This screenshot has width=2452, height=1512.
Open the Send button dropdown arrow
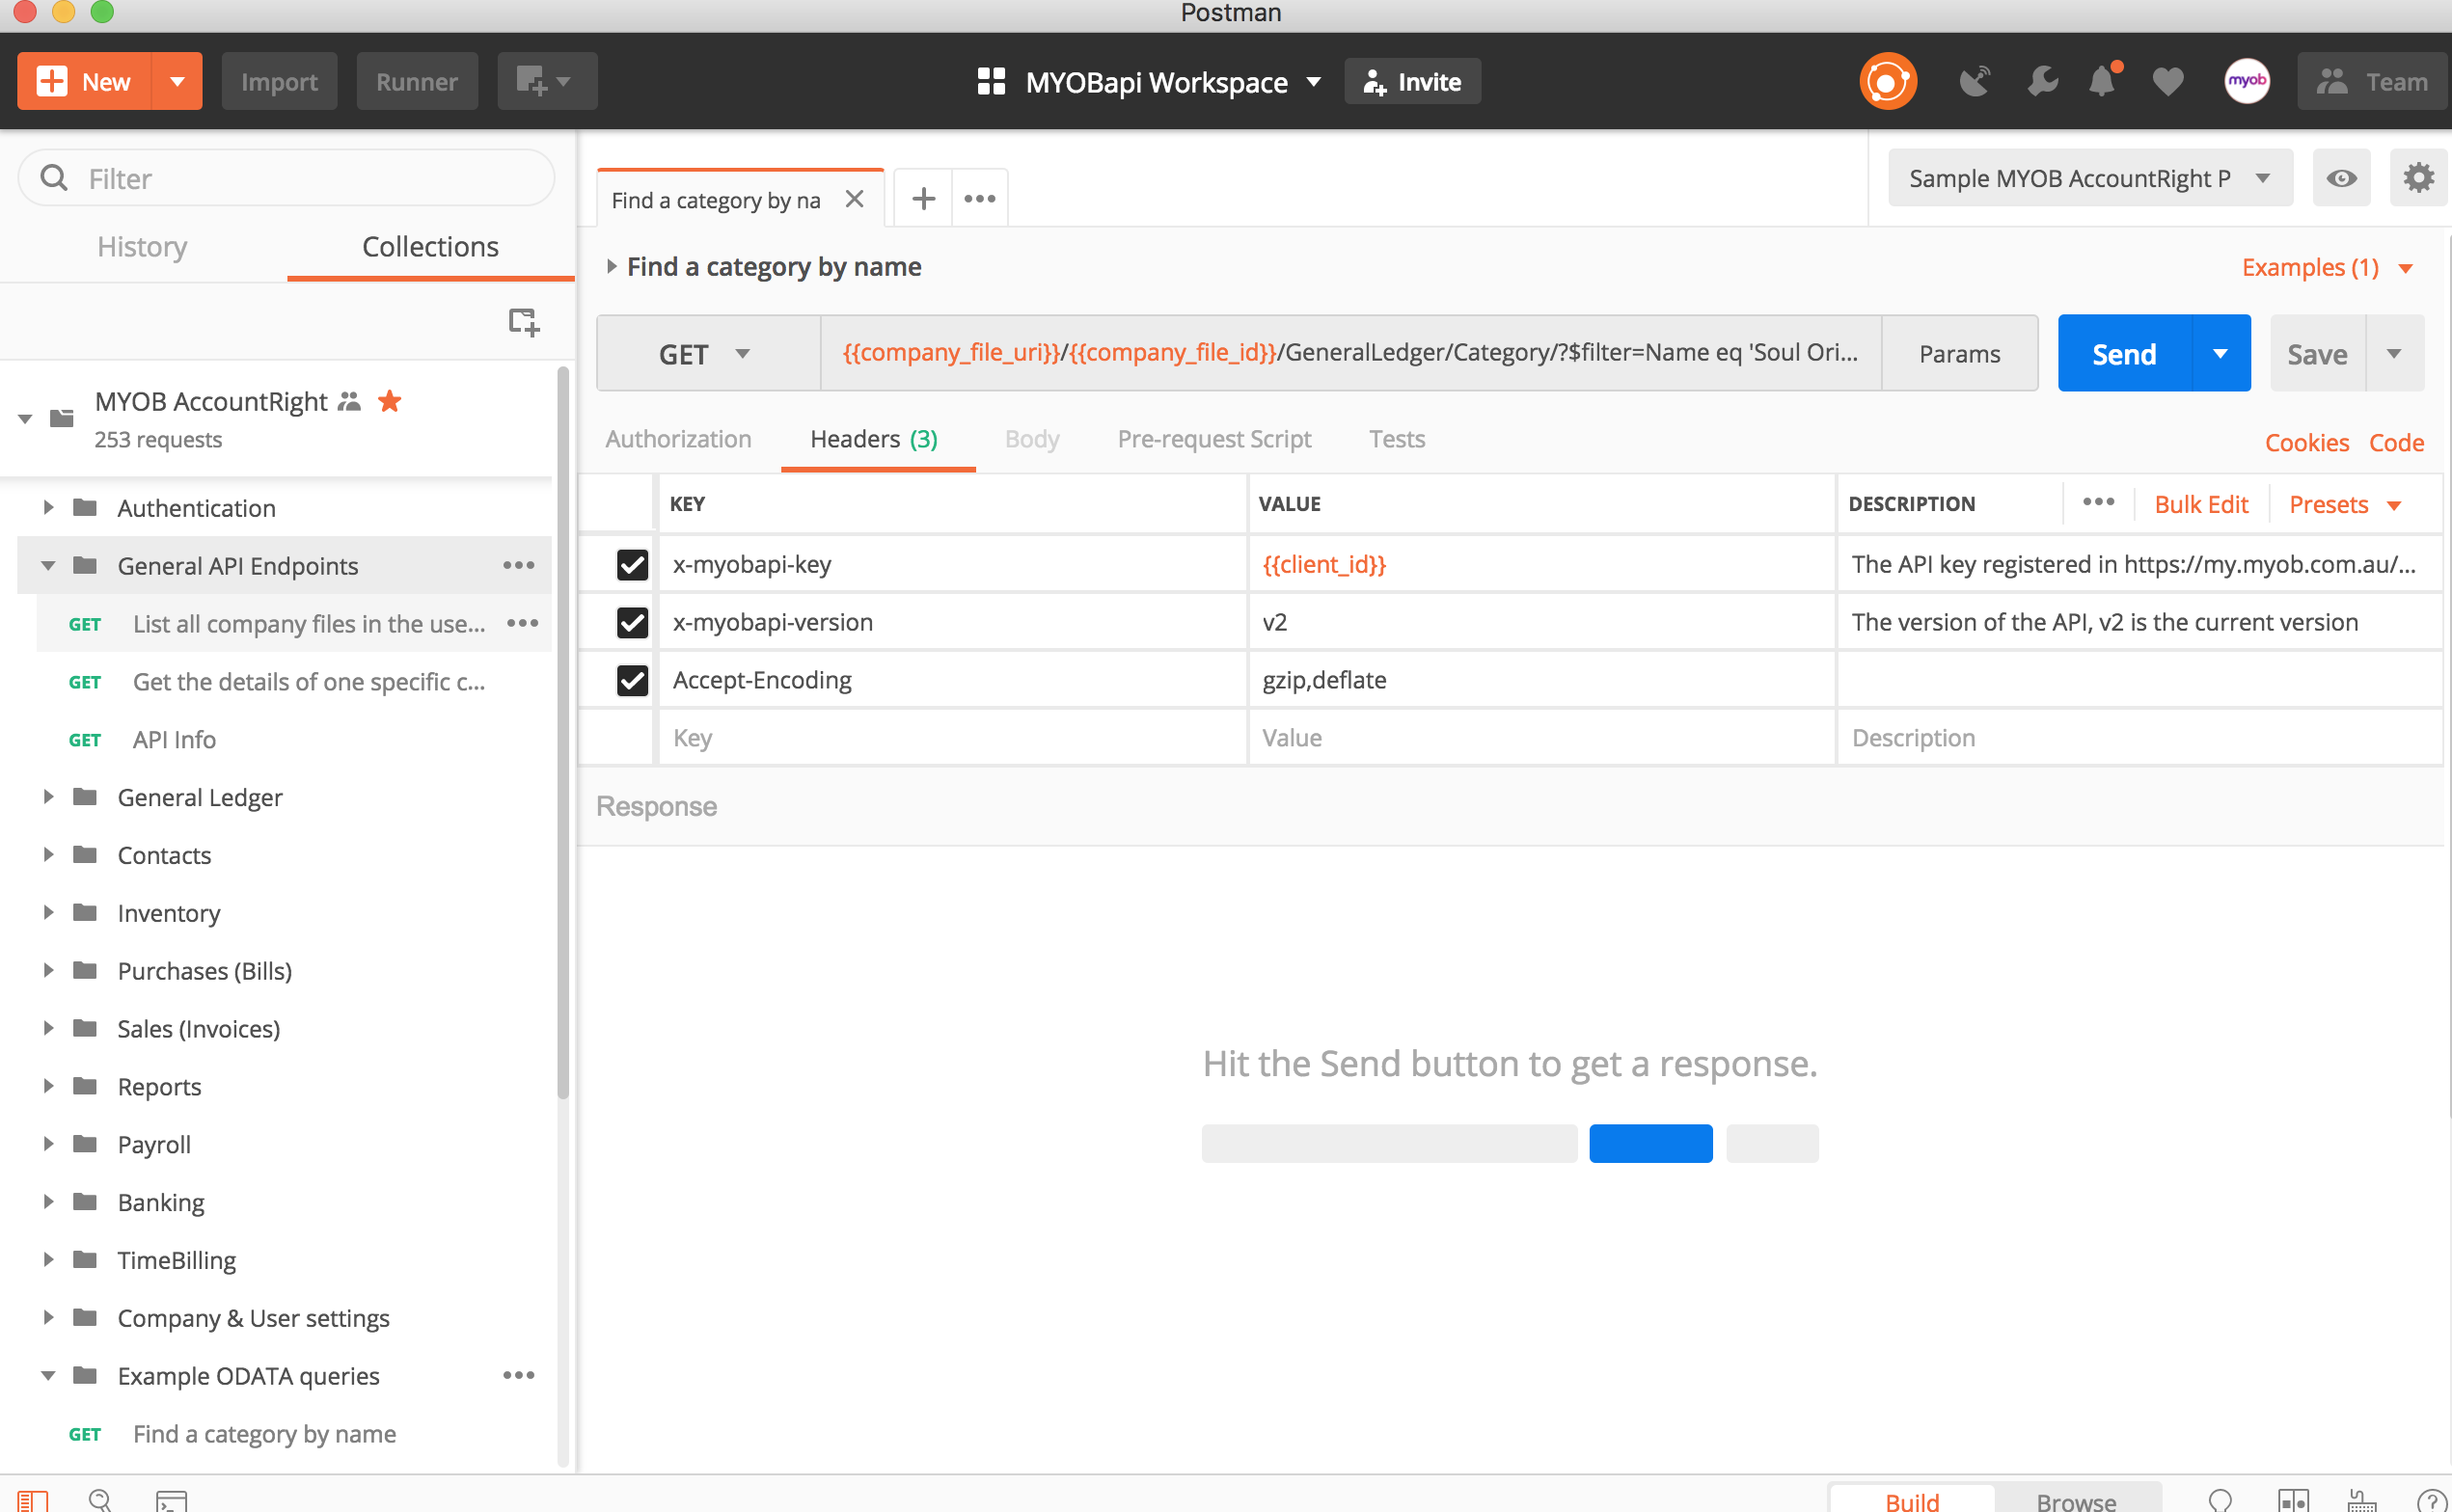(x=2220, y=353)
